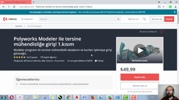This screenshot has width=179, height=100.
Task: Open the Windows Start button
Action: [x=3, y=97]
